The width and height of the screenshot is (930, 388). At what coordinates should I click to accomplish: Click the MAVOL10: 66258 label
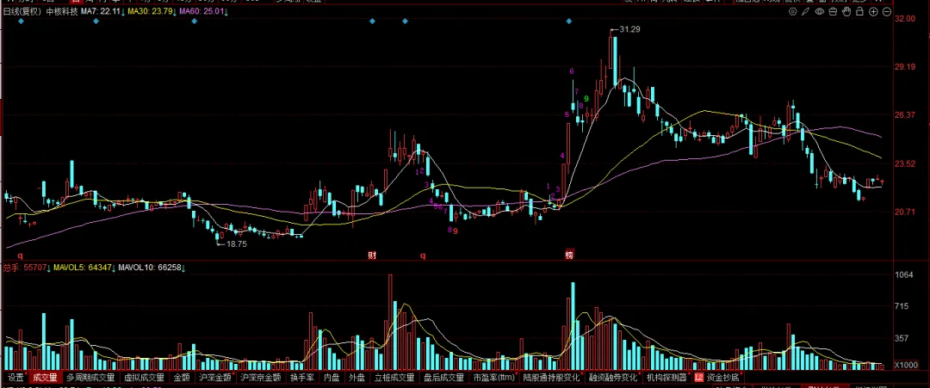point(152,268)
